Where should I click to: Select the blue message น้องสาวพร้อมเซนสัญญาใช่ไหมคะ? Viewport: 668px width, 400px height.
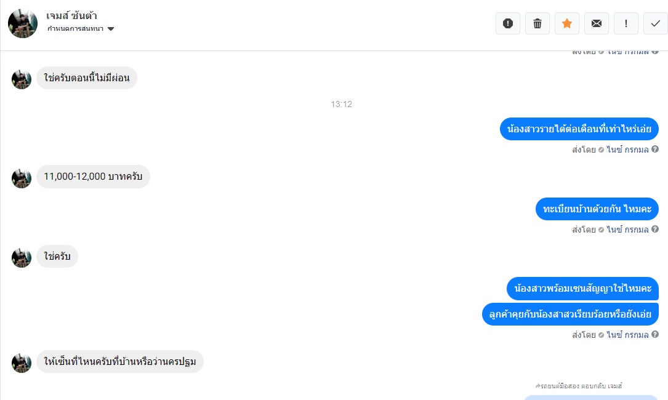coord(582,289)
